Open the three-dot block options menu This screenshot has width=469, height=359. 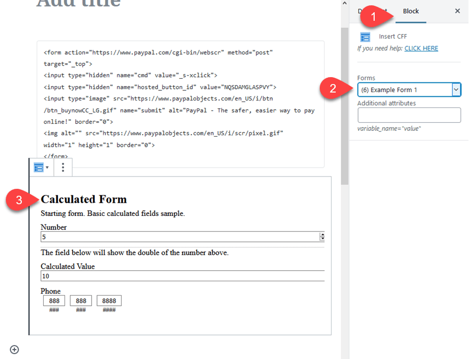(62, 167)
